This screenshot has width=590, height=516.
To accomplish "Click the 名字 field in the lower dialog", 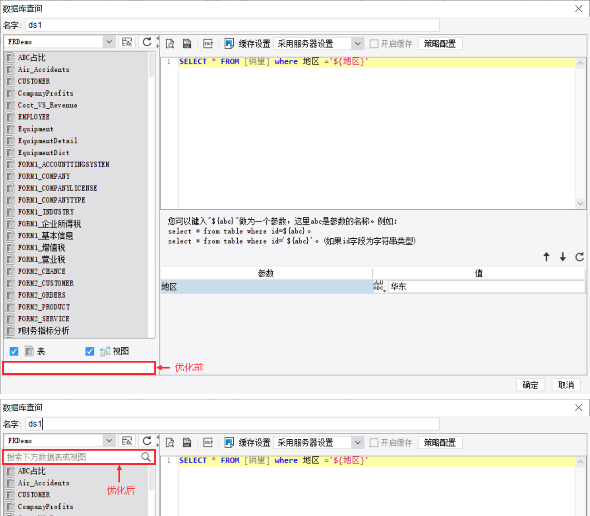I will click(232, 424).
